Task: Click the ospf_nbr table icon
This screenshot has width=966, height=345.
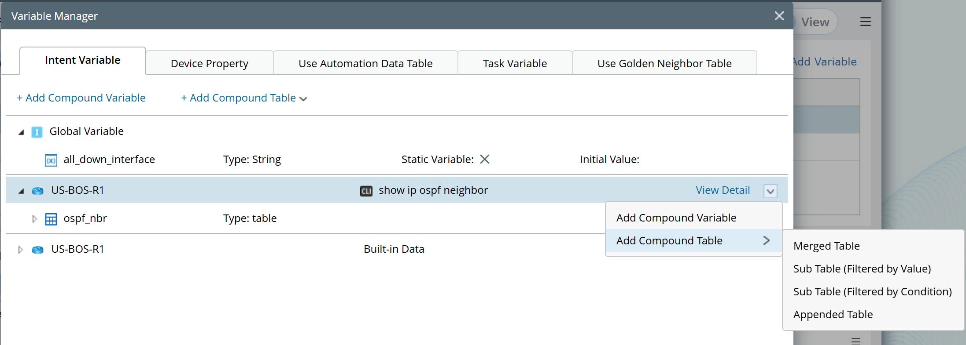Action: tap(51, 219)
